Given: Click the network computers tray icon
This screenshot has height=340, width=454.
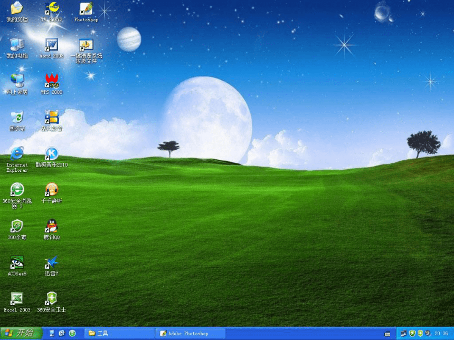Looking at the screenshot, I should click(x=403, y=333).
